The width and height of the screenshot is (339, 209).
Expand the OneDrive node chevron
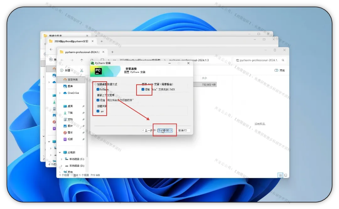(60, 93)
